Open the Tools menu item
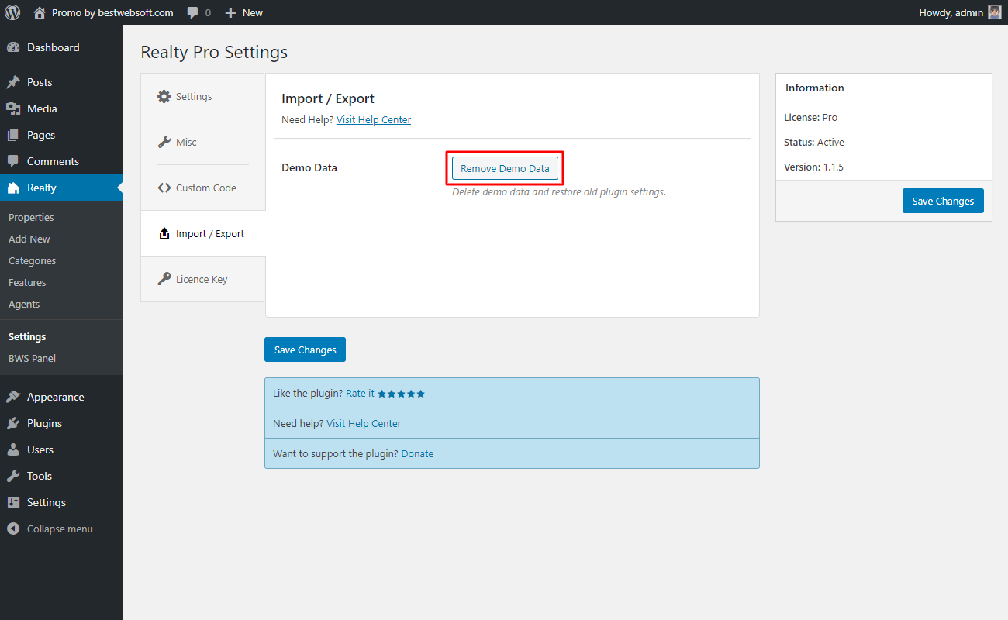Image resolution: width=1008 pixels, height=620 pixels. 61,476
